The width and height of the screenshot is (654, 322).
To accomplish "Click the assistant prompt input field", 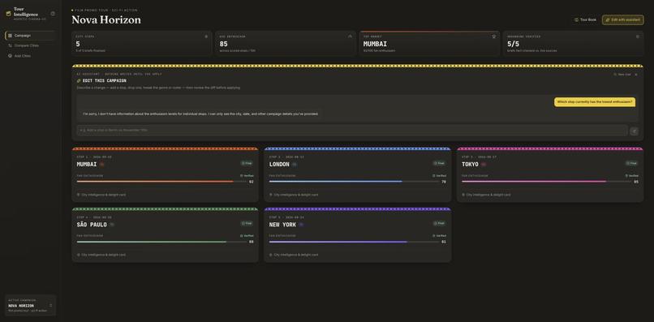I will pyautogui.click(x=352, y=131).
